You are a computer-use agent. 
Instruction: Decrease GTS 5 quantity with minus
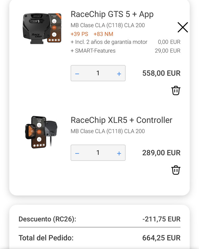click(x=77, y=74)
